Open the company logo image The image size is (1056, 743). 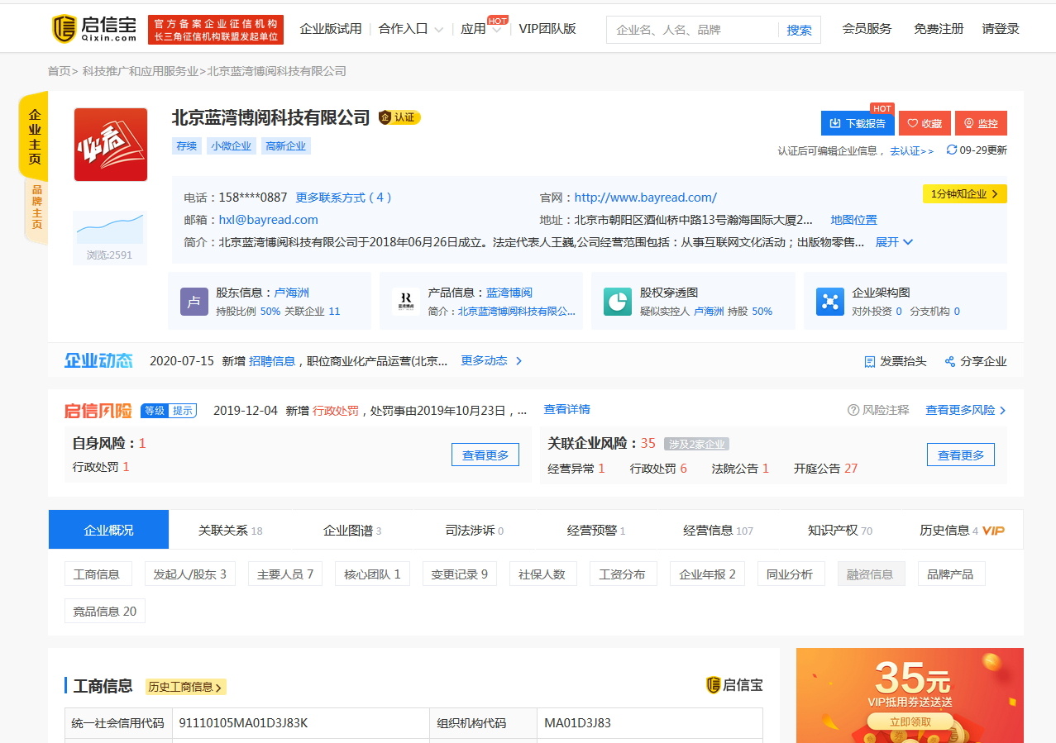click(111, 145)
